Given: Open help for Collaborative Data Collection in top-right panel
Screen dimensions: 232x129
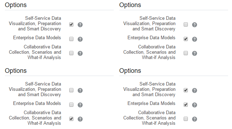Looking at the screenshot, I should [195, 53].
